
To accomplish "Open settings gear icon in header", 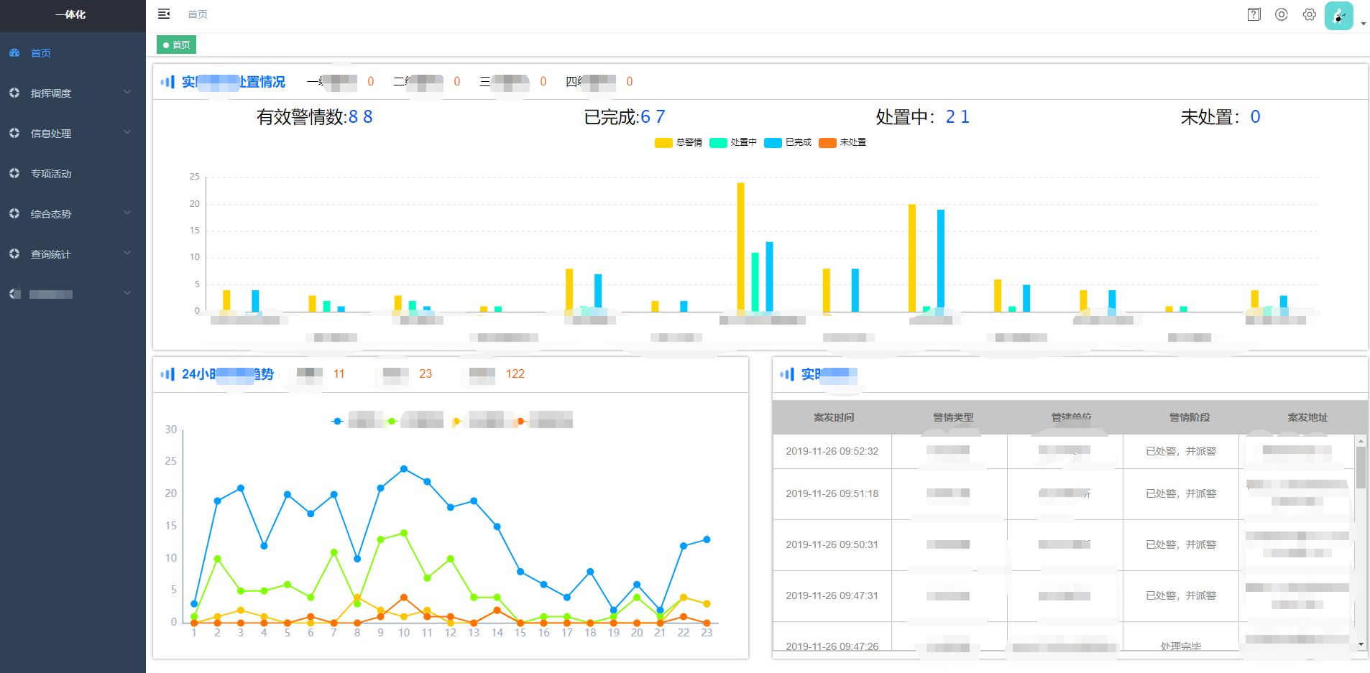I will 1310,14.
